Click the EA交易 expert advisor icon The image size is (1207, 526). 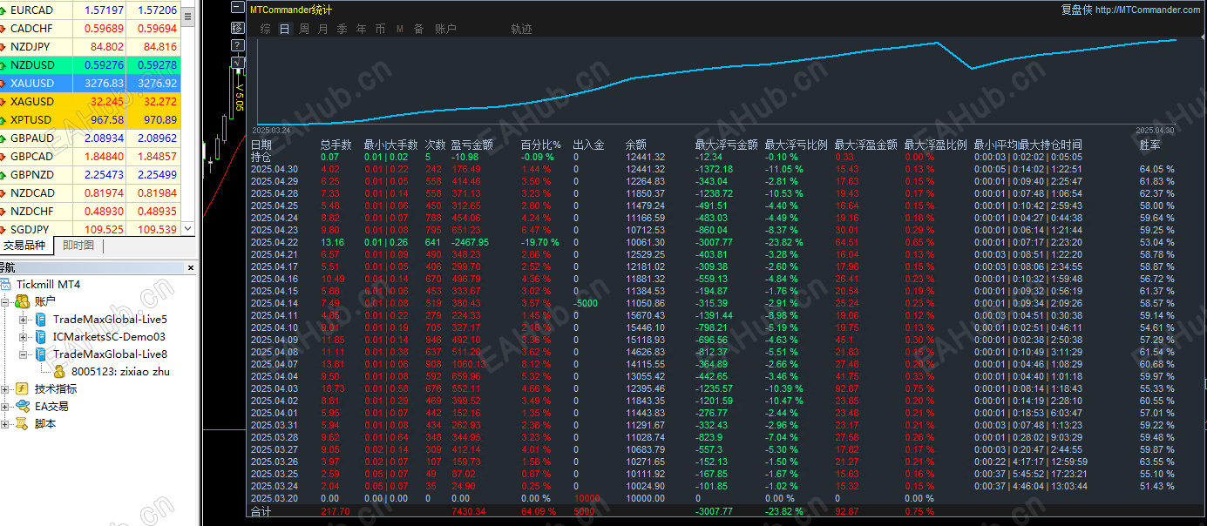[x=22, y=406]
